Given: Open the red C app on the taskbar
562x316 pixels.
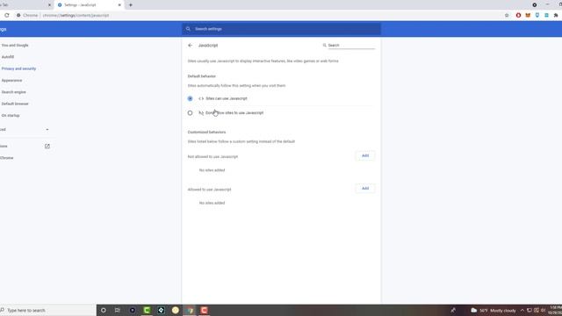Looking at the screenshot, I should [x=205, y=310].
